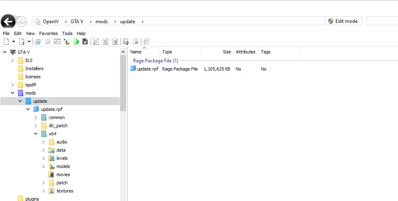The width and height of the screenshot is (398, 201).
Task: Open the View menu
Action: [x=30, y=33]
